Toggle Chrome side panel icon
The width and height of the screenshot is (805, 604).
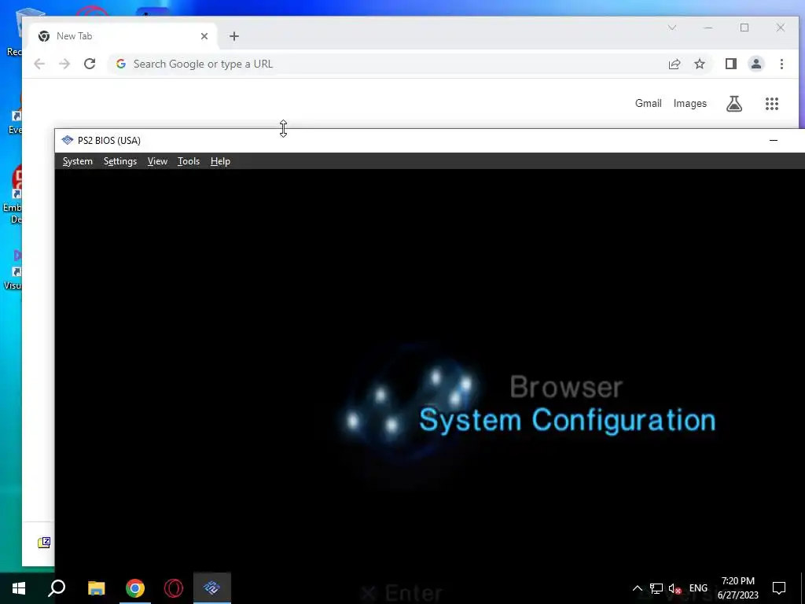[731, 64]
